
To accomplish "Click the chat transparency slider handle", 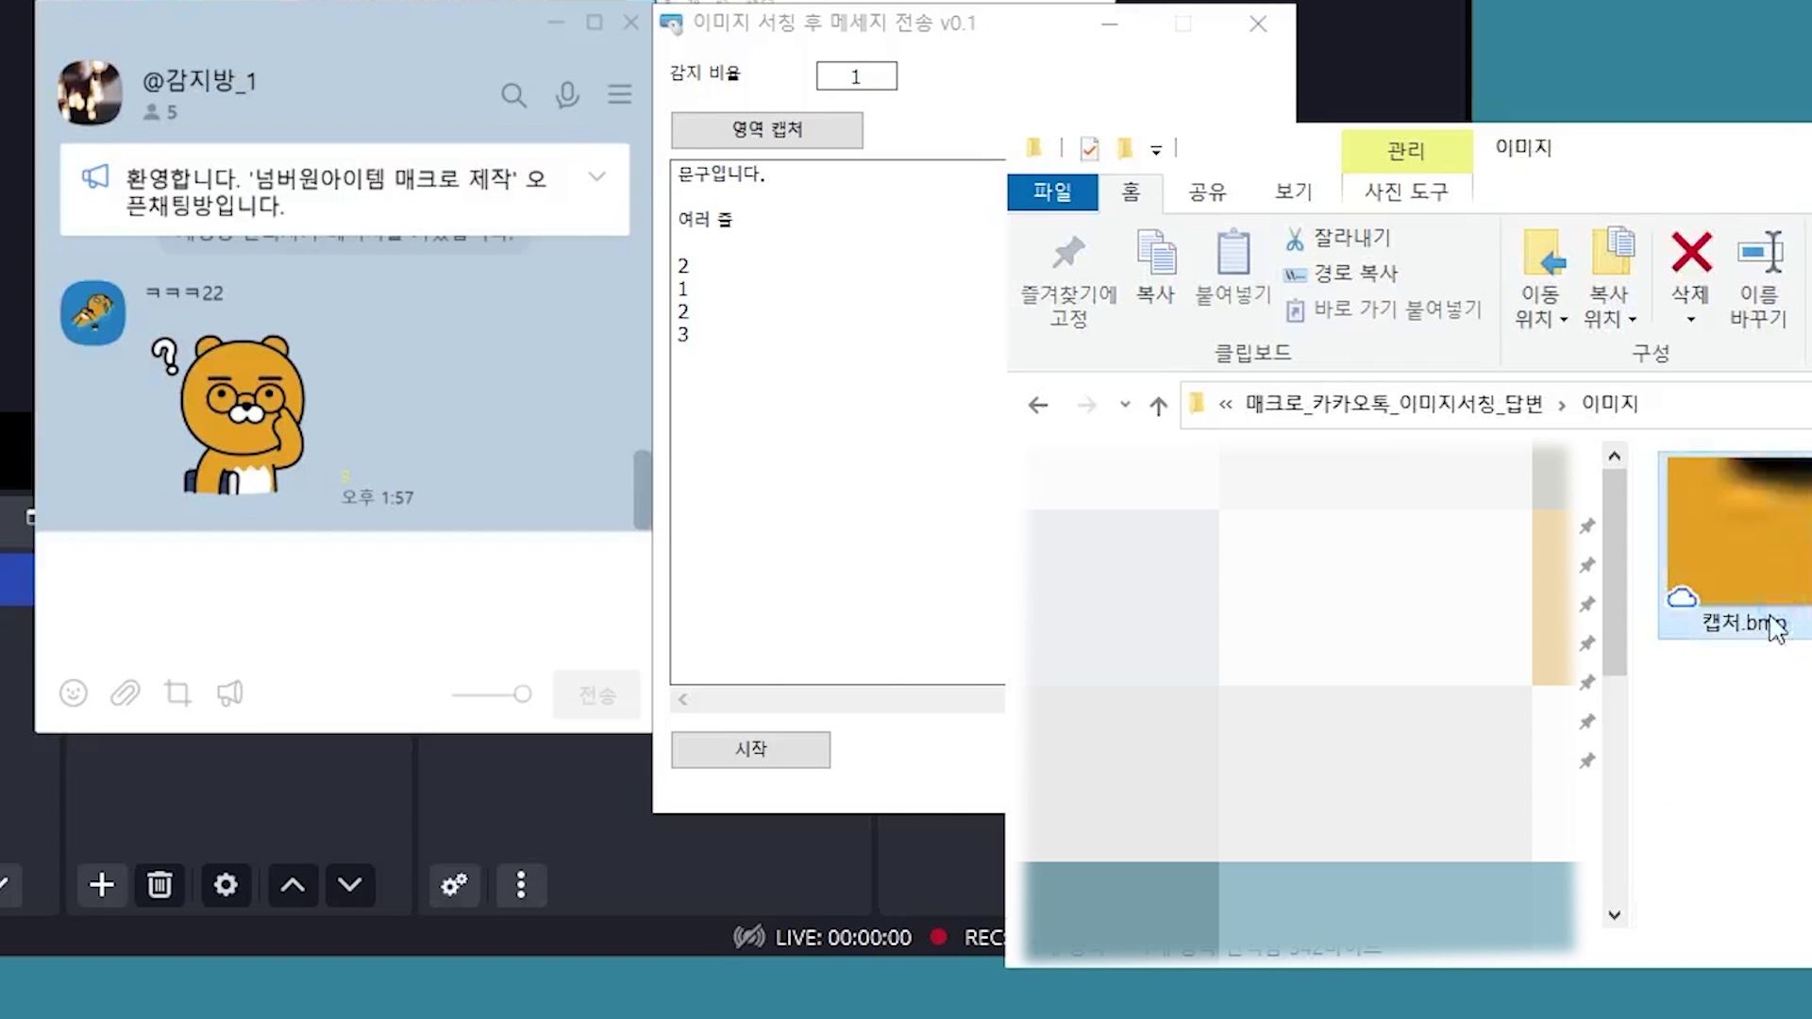I will point(523,694).
